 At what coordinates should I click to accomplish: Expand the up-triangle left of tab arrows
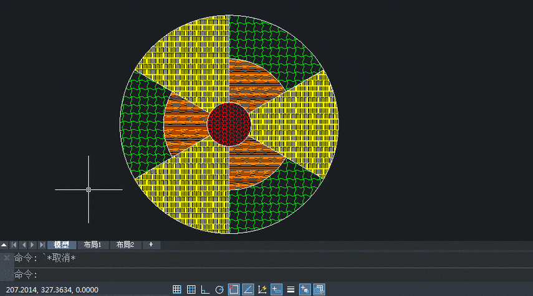[x=4, y=245]
